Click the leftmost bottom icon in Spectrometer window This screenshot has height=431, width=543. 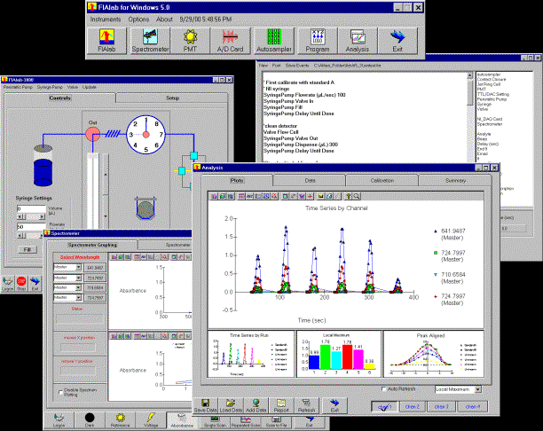click(59, 420)
